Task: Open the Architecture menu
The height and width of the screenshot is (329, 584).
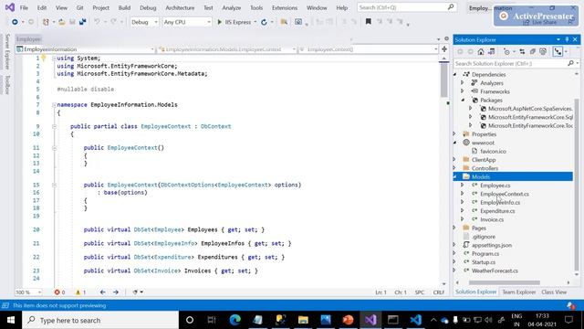Action: [180, 7]
